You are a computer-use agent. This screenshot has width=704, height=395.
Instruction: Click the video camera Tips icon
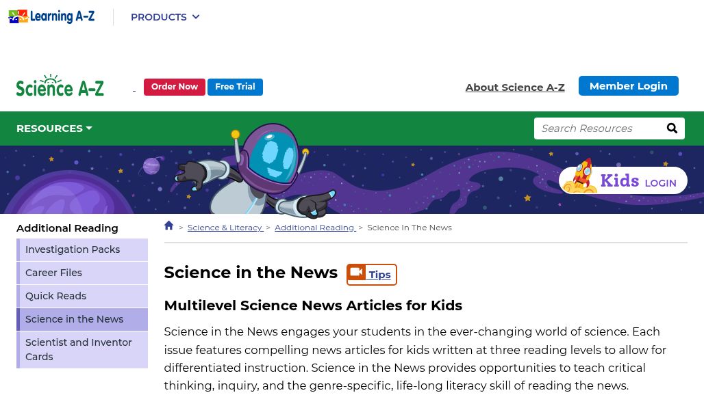click(357, 272)
